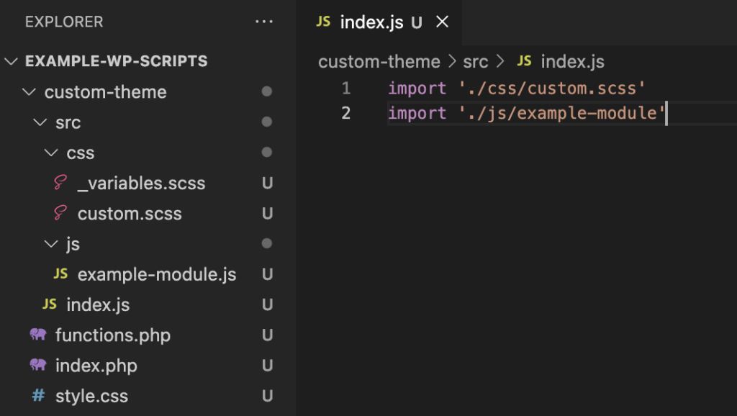Click the EXAMPLE-WP-SCRIPTS workspace title
The width and height of the screenshot is (737, 416).
pyautogui.click(x=116, y=61)
